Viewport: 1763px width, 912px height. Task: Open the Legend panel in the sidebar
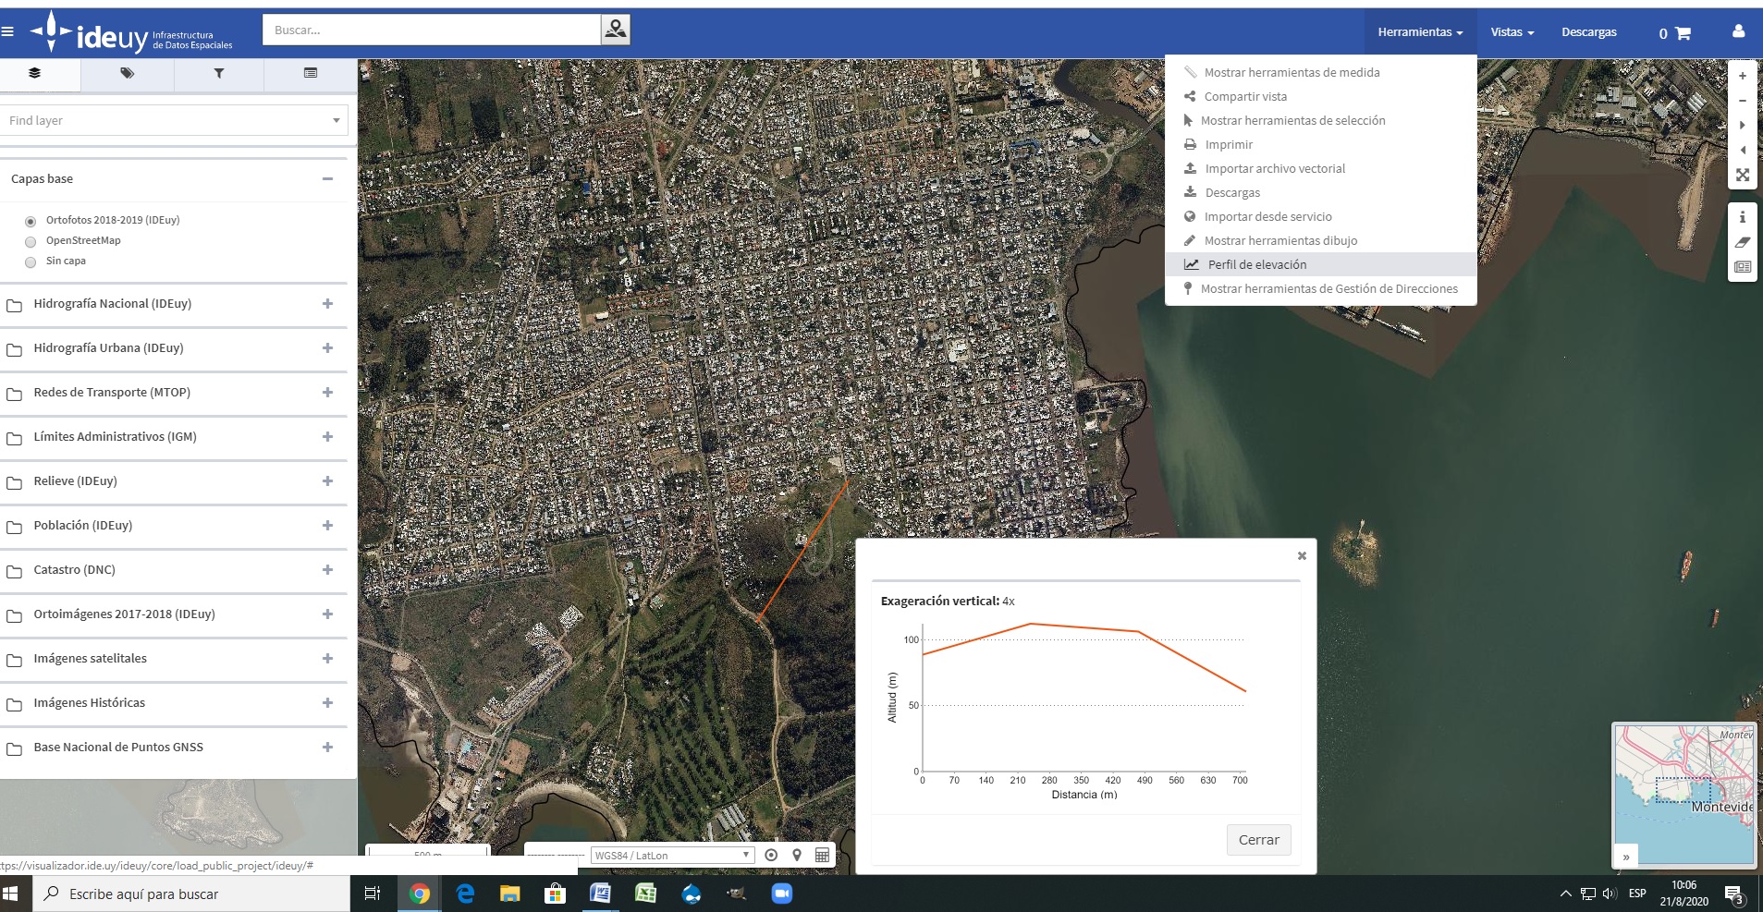tap(311, 73)
